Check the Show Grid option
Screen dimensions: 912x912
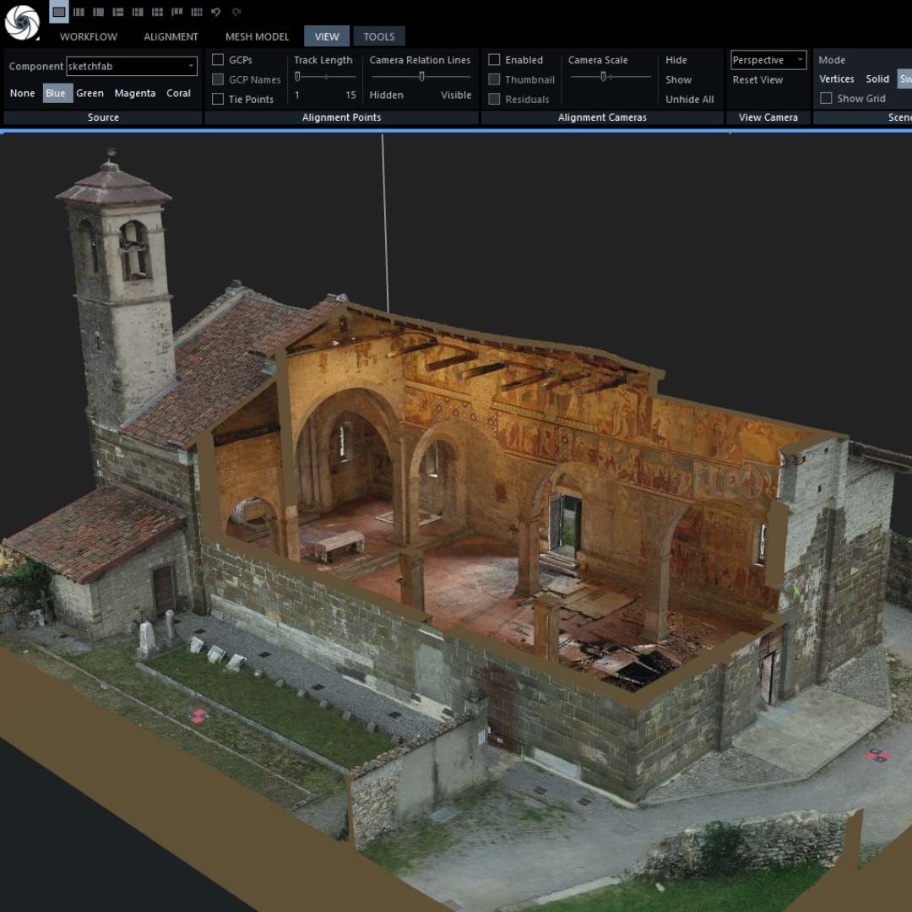pyautogui.click(x=825, y=98)
